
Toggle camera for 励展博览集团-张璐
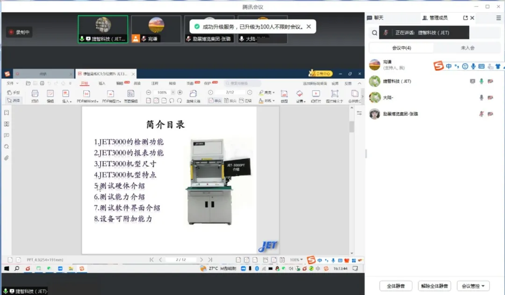click(x=490, y=114)
